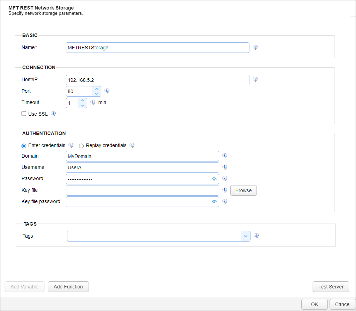Click the info icon beside Tags dropdown
Image resolution: width=356 pixels, height=311 pixels.
tap(256, 236)
